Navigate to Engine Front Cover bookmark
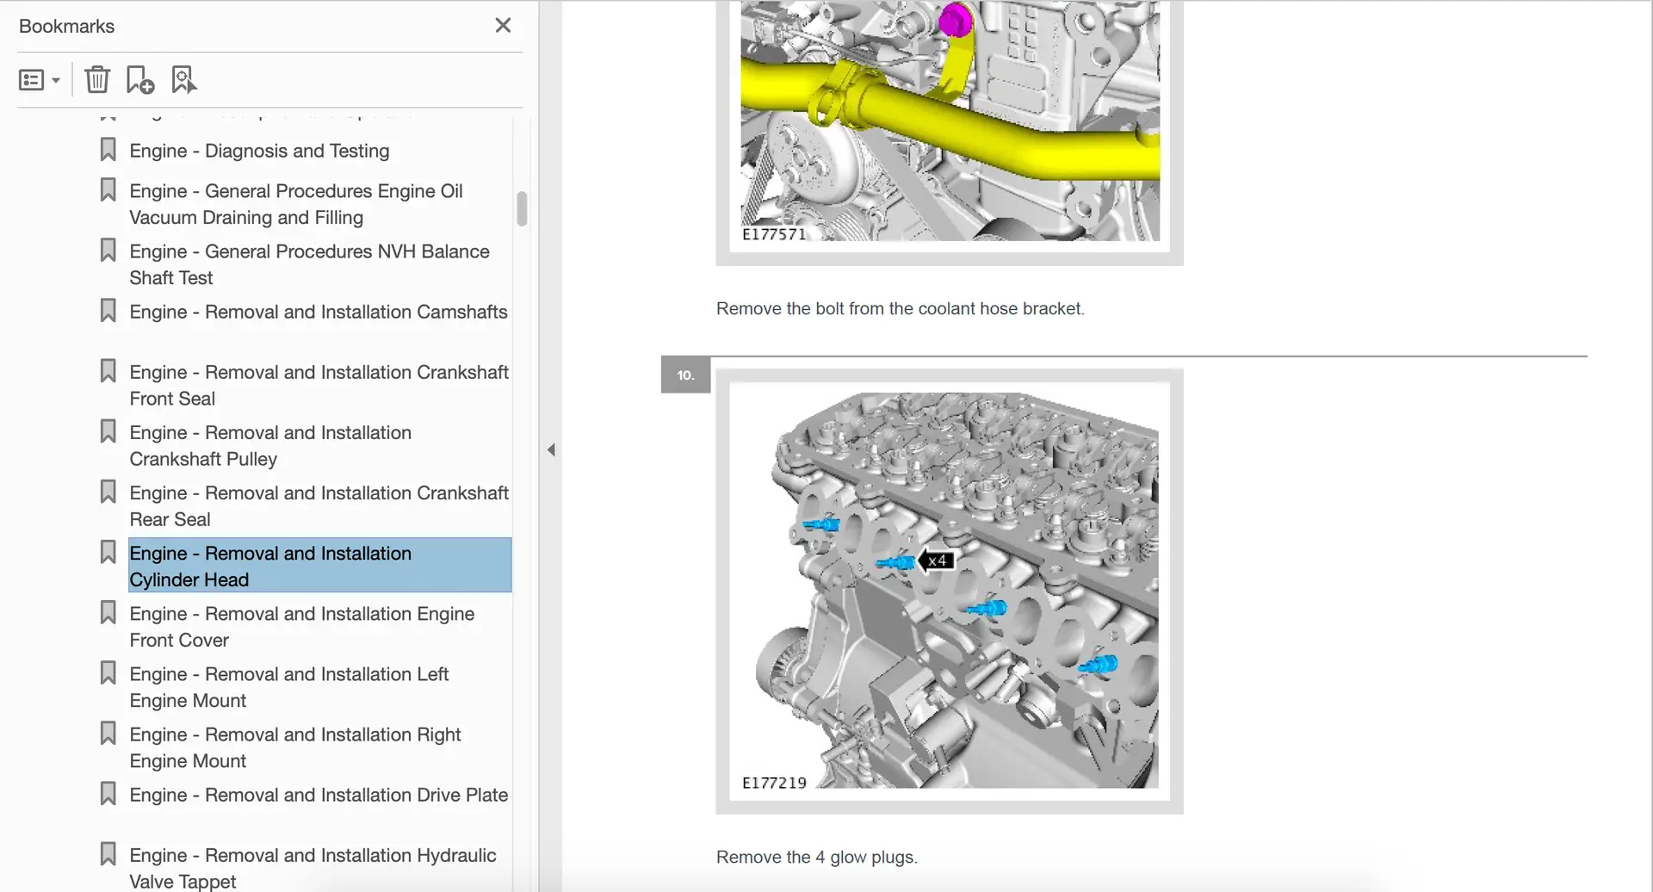The height and width of the screenshot is (892, 1653). (301, 626)
